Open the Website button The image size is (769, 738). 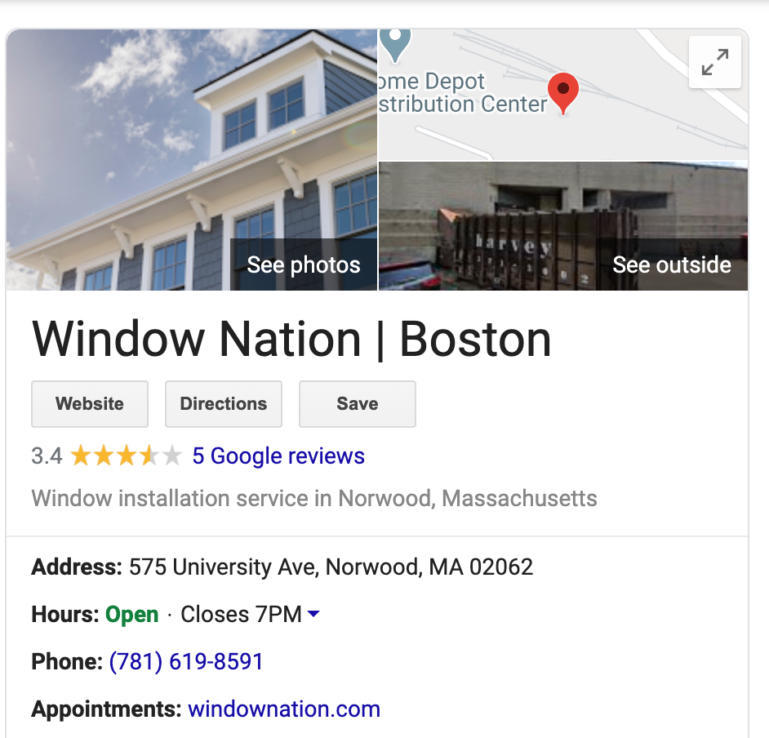pos(90,403)
